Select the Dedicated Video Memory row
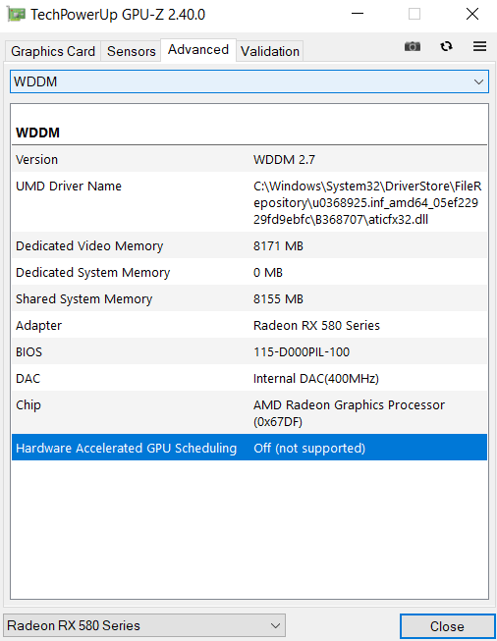The width and height of the screenshot is (497, 641). (249, 245)
